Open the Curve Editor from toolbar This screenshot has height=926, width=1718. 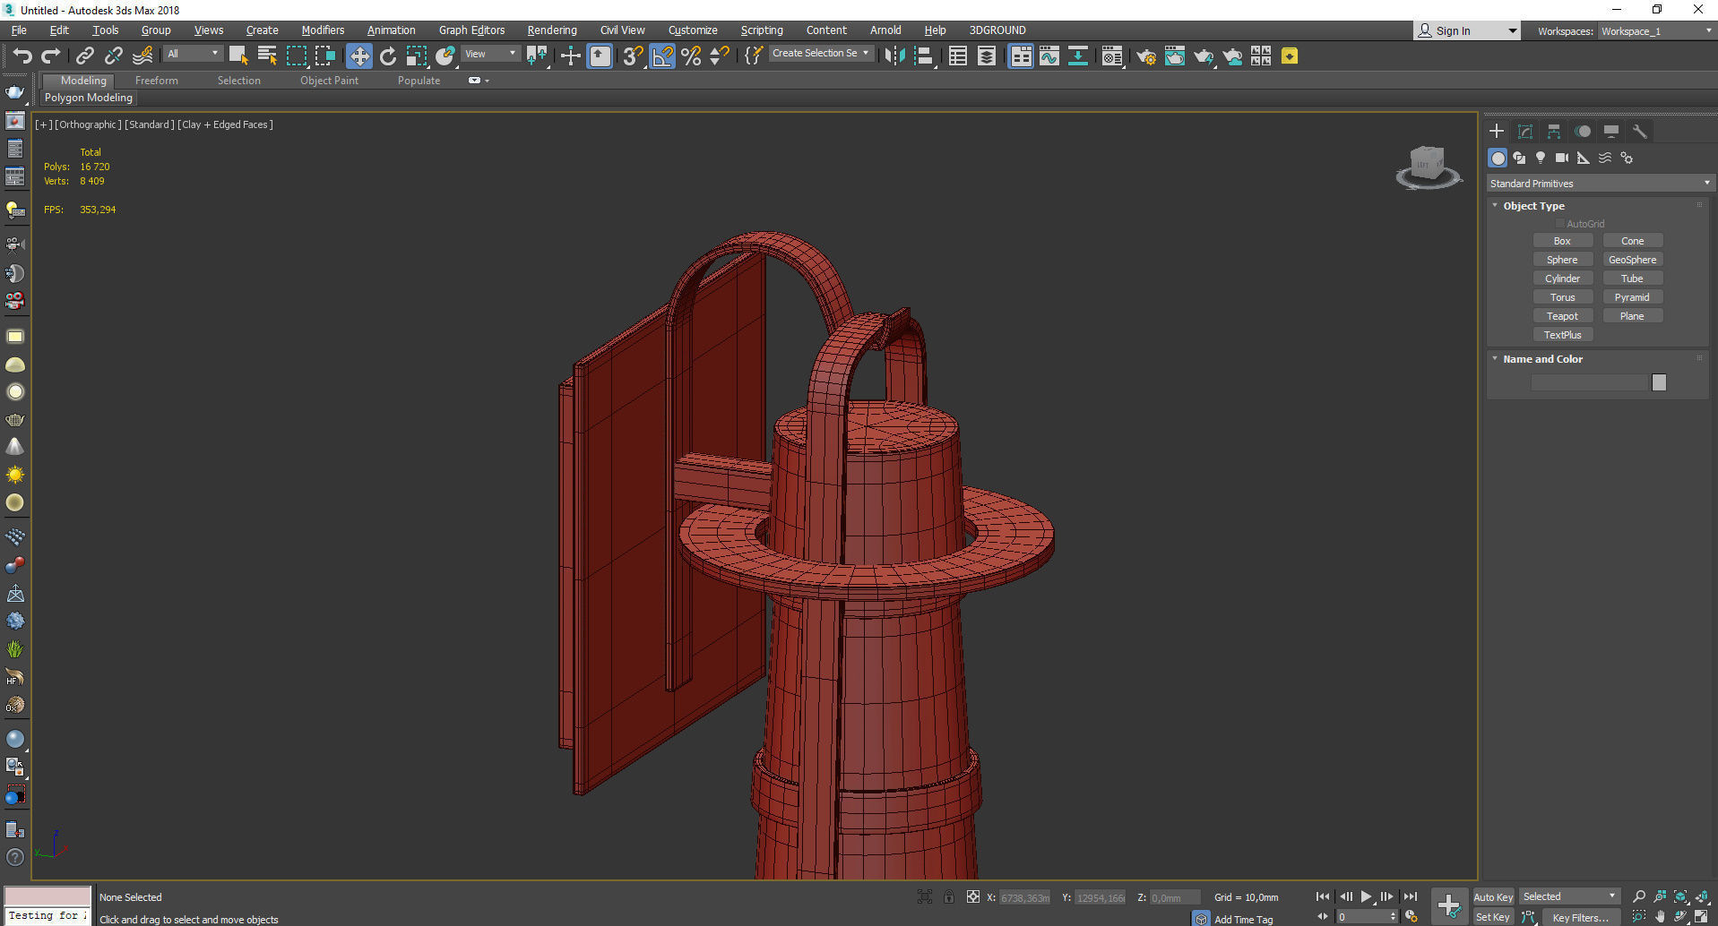click(x=1049, y=56)
